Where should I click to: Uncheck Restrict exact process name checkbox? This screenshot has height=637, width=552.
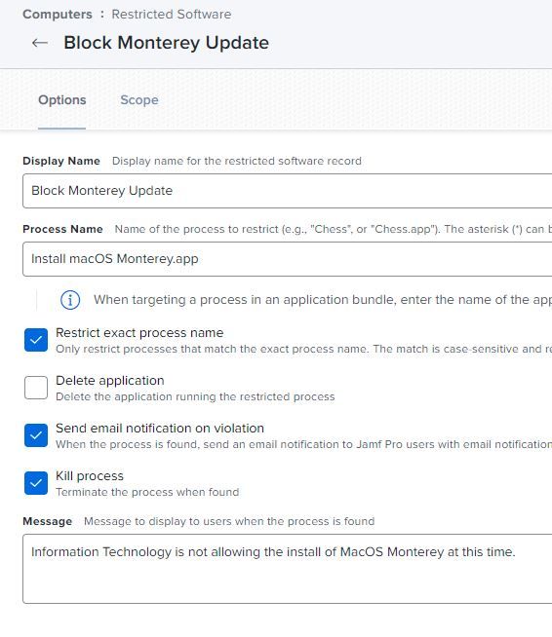(x=36, y=340)
